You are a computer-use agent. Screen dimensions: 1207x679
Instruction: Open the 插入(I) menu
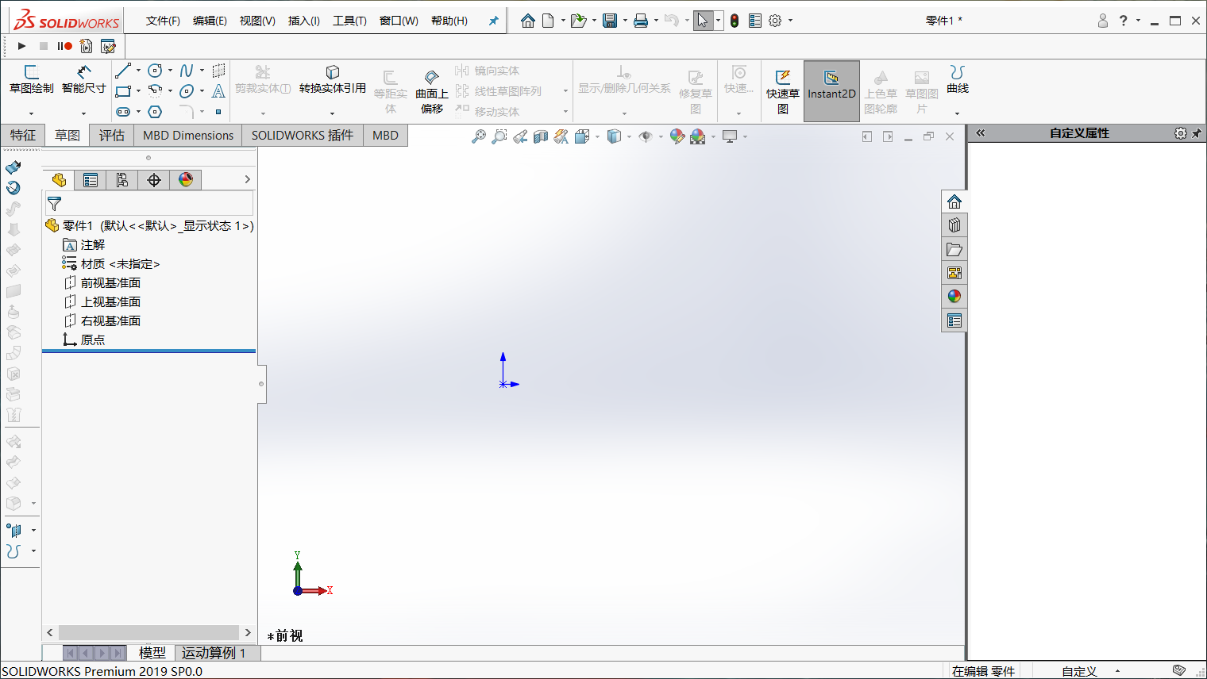[x=303, y=21]
